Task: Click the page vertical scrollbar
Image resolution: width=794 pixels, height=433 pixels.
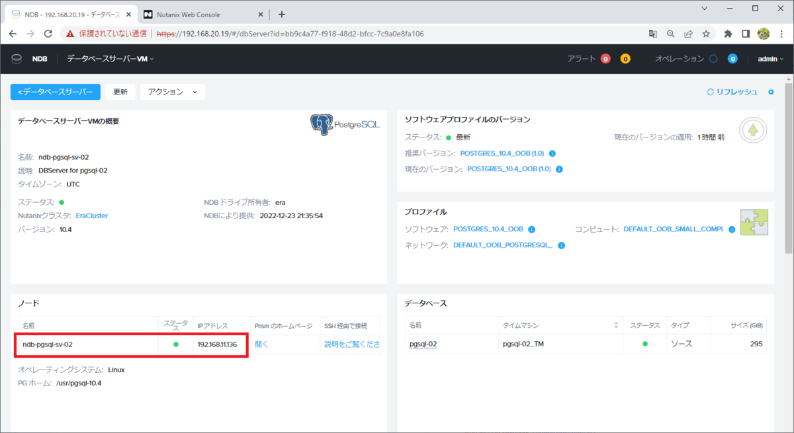Action: [x=789, y=169]
